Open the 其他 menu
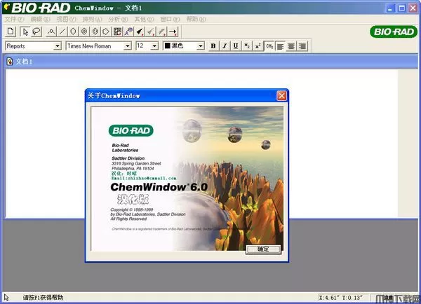421x304 pixels. [x=144, y=19]
